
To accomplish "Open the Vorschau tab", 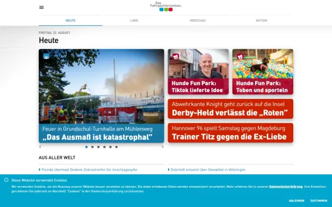I will (x=198, y=20).
